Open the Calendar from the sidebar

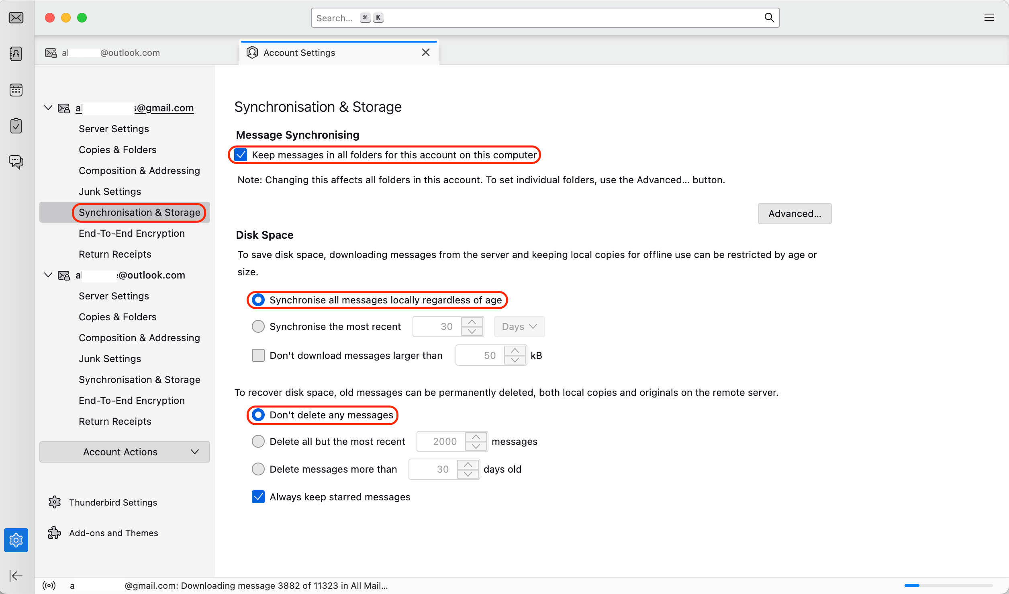[x=16, y=90]
